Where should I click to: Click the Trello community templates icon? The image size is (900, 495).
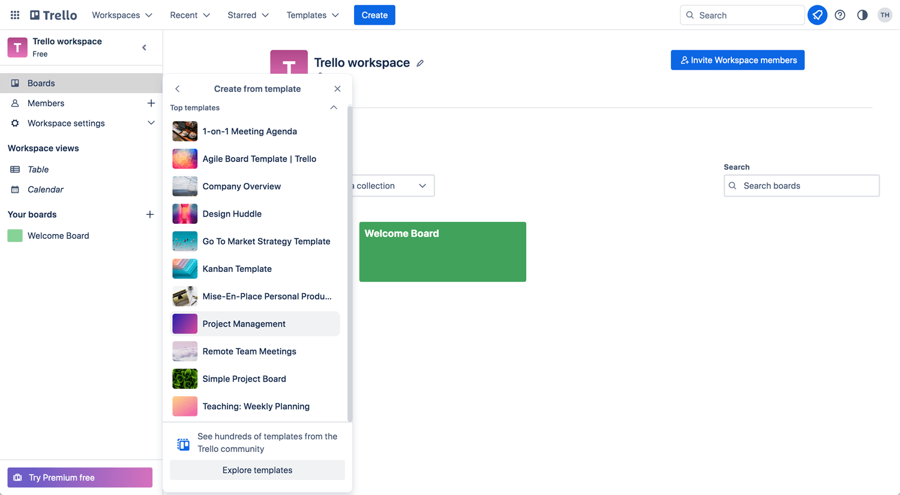(184, 444)
